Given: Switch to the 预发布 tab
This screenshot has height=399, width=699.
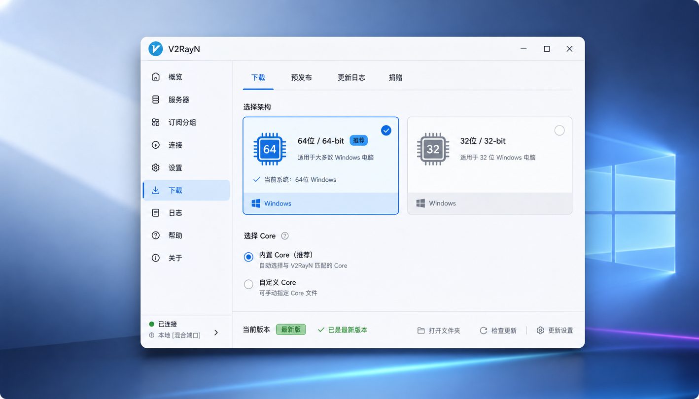Looking at the screenshot, I should [301, 77].
